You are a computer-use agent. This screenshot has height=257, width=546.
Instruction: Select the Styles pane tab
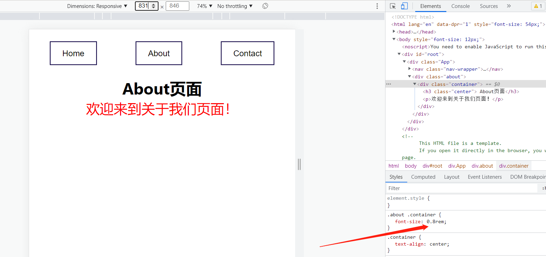[396, 177]
